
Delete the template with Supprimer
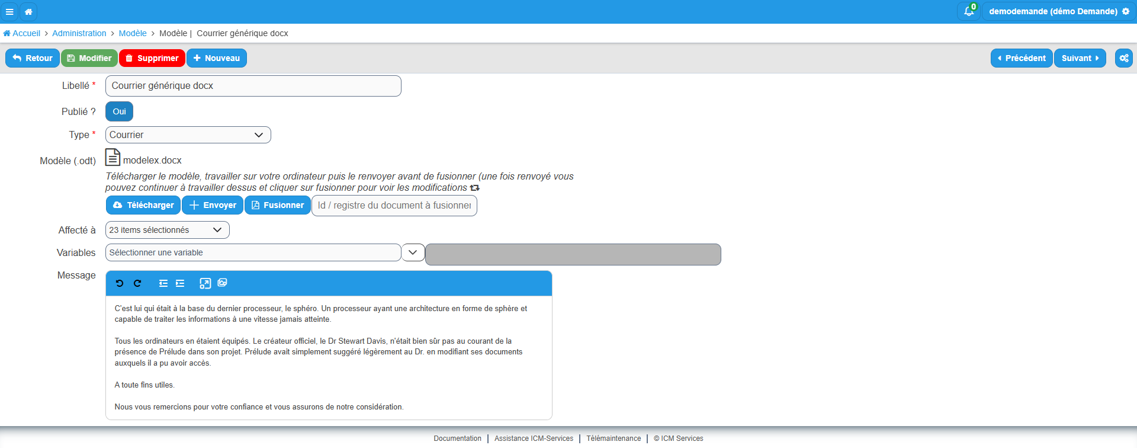click(152, 58)
